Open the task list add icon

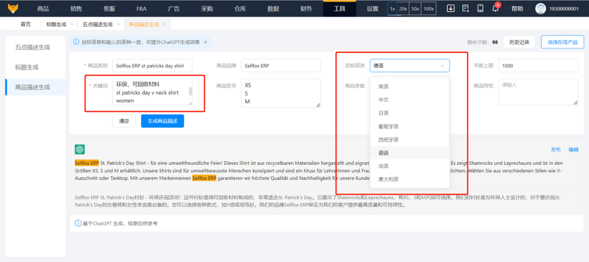click(x=466, y=8)
